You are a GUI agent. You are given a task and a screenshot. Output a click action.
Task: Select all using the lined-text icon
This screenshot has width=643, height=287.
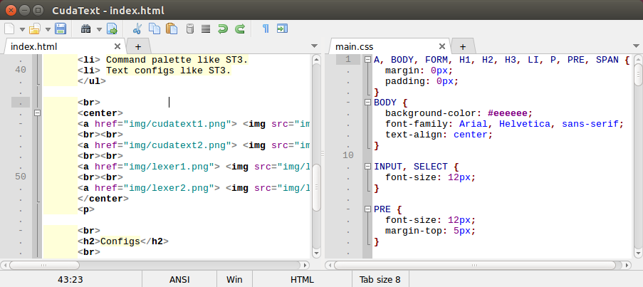click(206, 28)
